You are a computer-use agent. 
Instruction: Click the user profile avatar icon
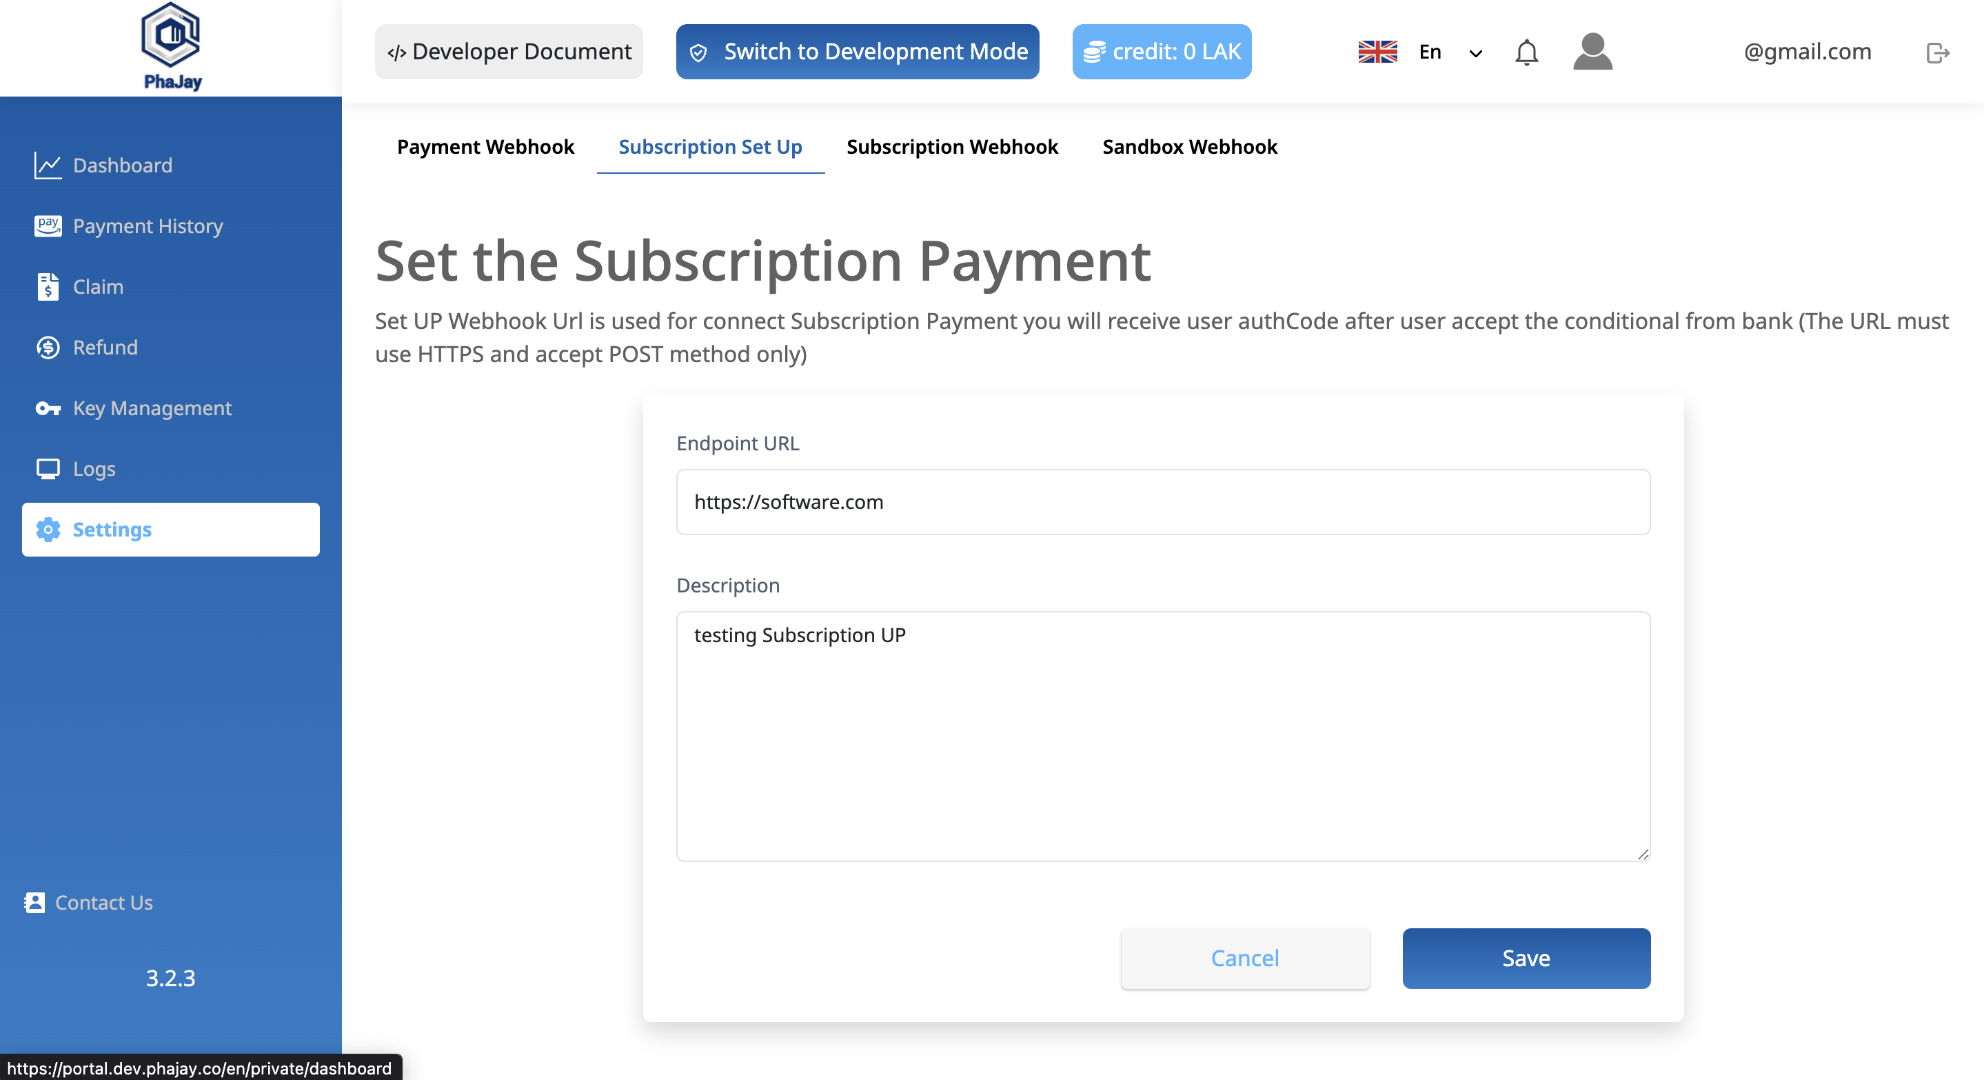[x=1592, y=52]
